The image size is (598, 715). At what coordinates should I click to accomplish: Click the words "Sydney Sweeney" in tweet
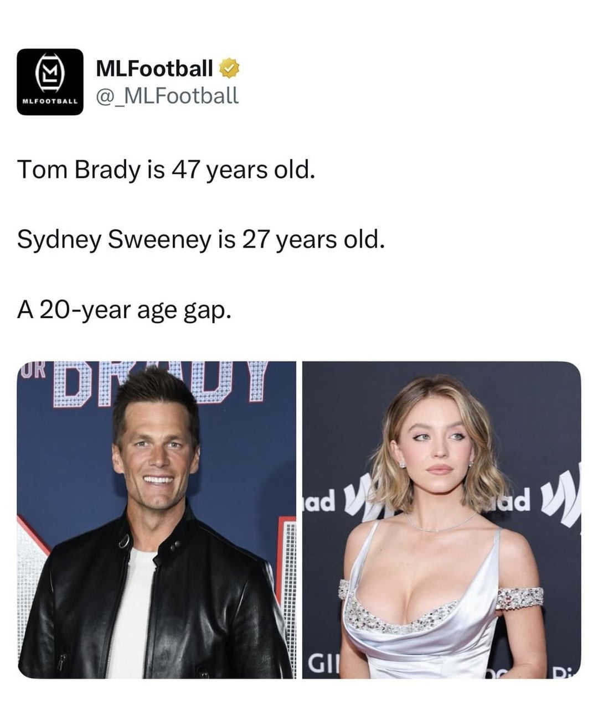115,240
